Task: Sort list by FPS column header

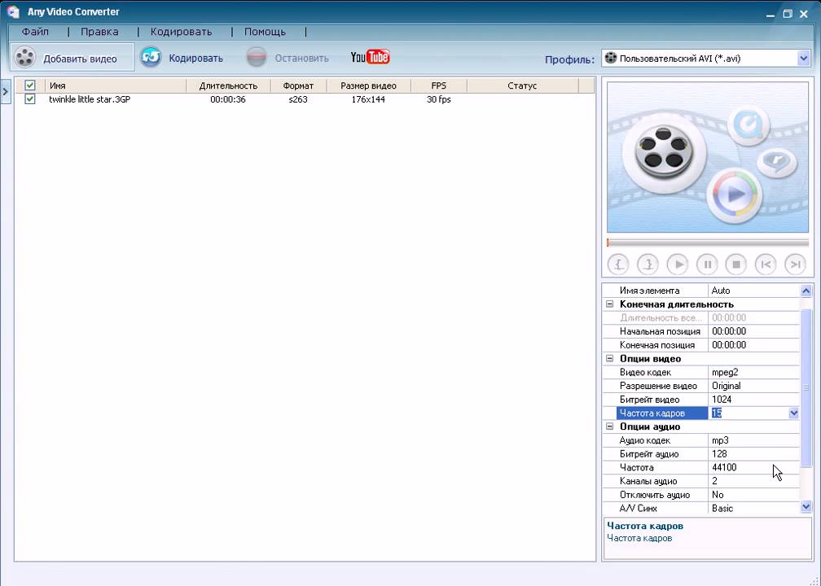Action: click(439, 85)
